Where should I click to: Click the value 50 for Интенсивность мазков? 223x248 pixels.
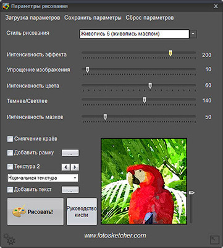click(208, 117)
